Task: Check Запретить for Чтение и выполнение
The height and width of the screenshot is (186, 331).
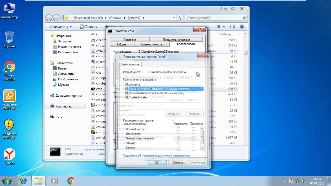Action: pos(193,138)
